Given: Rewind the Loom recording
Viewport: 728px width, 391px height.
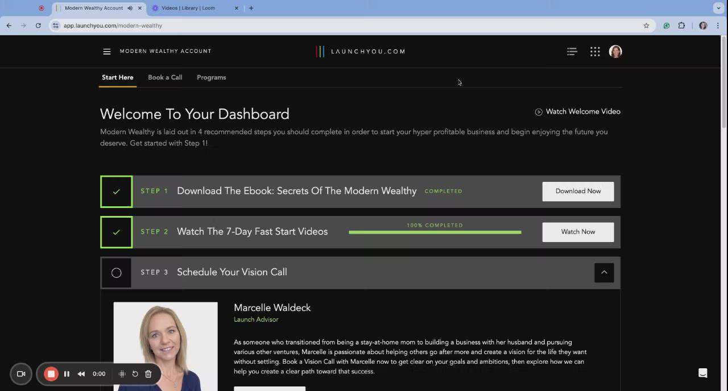Looking at the screenshot, I should point(81,374).
